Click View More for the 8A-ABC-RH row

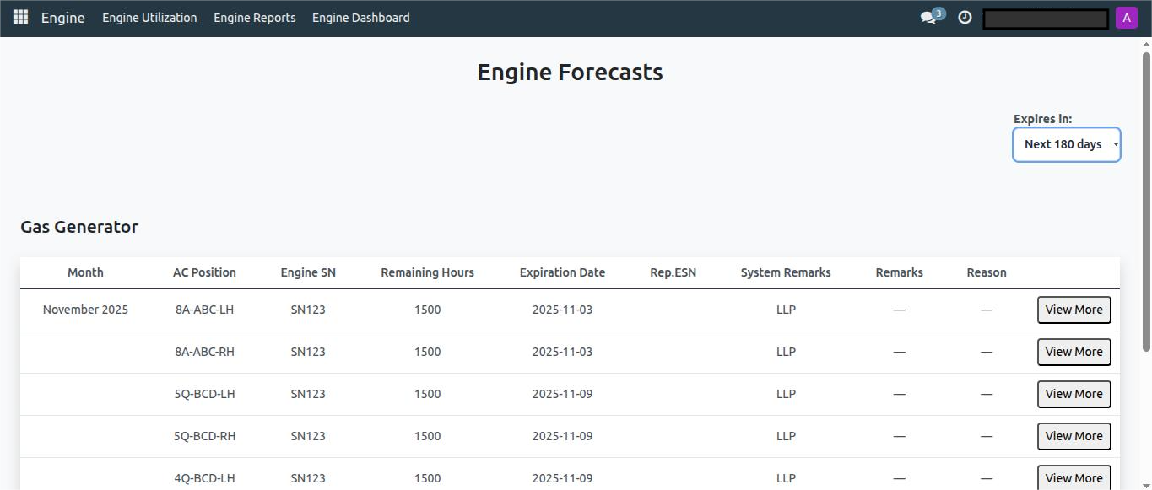pos(1074,352)
